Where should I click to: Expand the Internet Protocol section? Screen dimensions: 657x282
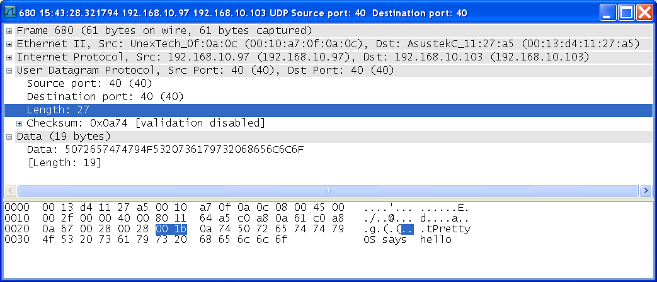tap(9, 57)
